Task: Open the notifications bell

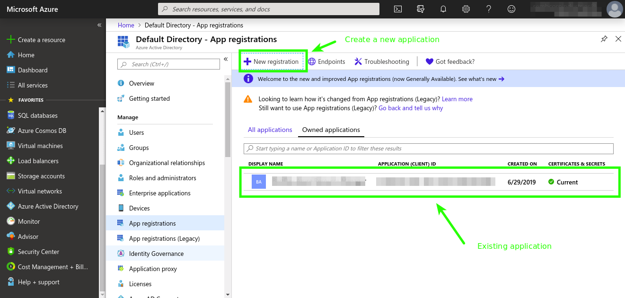Action: point(443,9)
